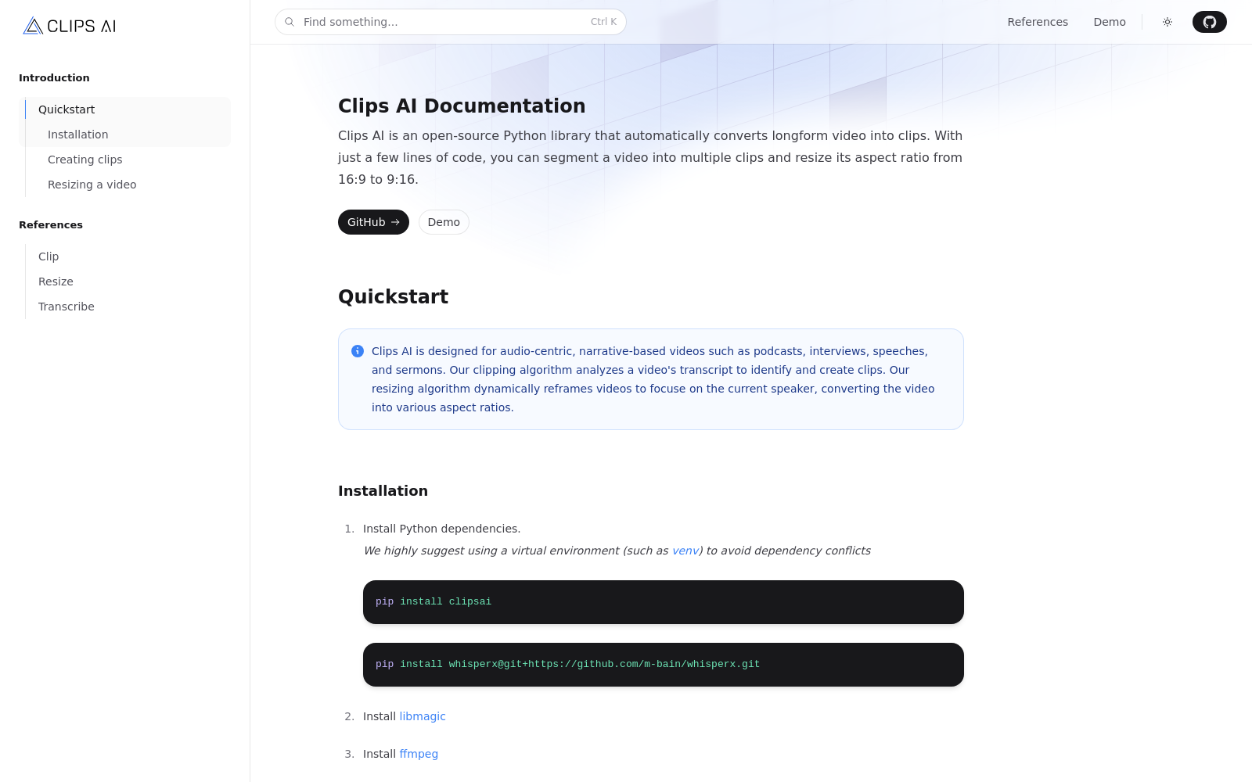Screen dimensions: 1252x782
Task: Focus the Find something search field
Action: [x=451, y=22]
